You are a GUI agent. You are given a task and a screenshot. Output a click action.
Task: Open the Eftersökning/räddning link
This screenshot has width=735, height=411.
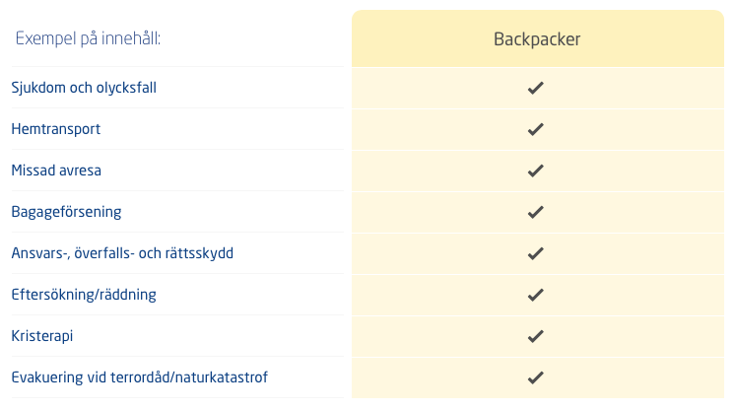click(x=84, y=295)
